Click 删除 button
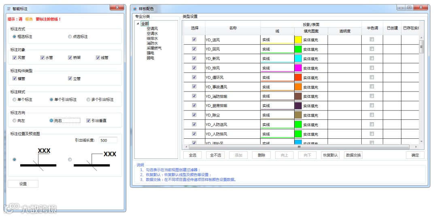Image resolution: width=437 pixels, height=217 pixels. coord(261,155)
